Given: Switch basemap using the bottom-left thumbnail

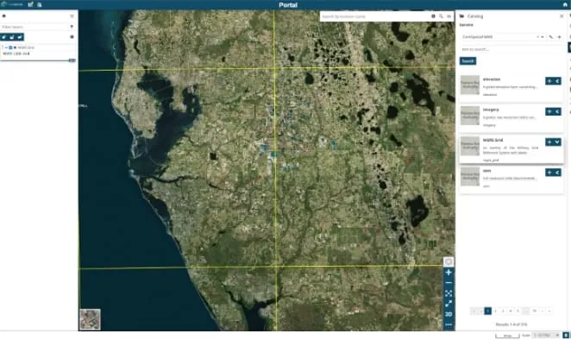Looking at the screenshot, I should click(x=90, y=319).
